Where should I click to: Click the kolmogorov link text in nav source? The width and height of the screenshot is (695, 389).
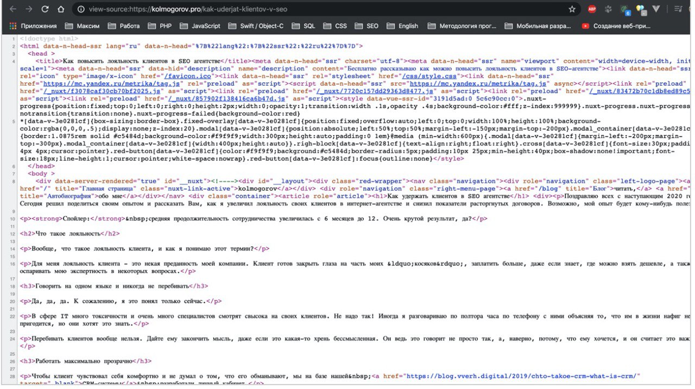click(x=258, y=188)
